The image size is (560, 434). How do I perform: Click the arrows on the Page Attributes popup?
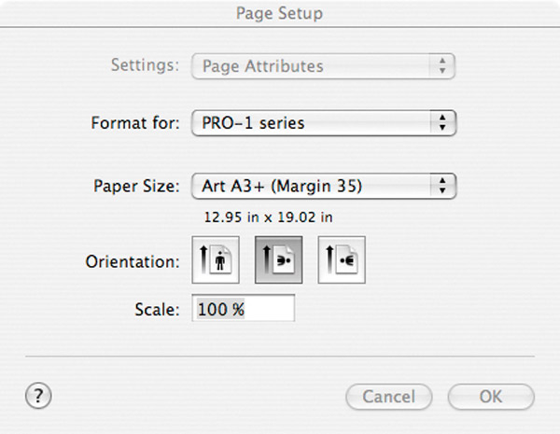tap(442, 66)
